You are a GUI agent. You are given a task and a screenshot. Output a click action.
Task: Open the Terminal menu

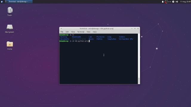(x=81, y=32)
